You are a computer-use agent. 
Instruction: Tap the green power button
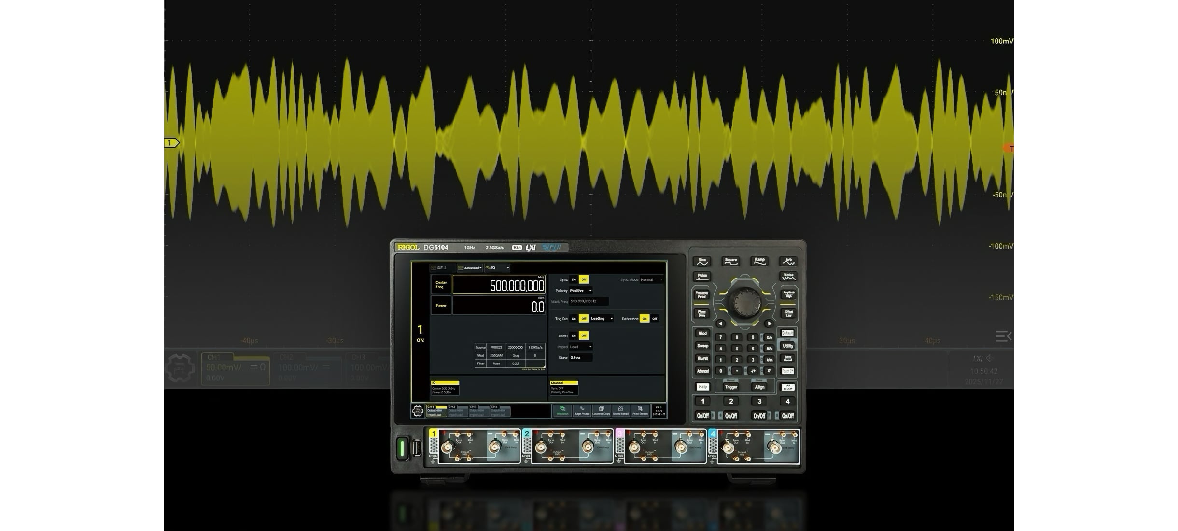click(x=402, y=448)
